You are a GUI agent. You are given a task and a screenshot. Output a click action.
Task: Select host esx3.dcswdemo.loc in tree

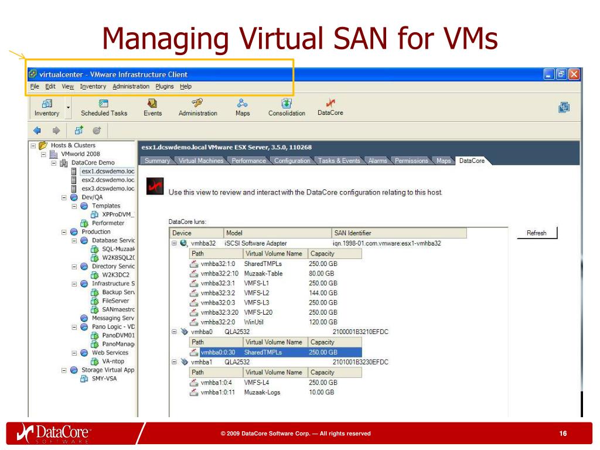[x=108, y=188]
